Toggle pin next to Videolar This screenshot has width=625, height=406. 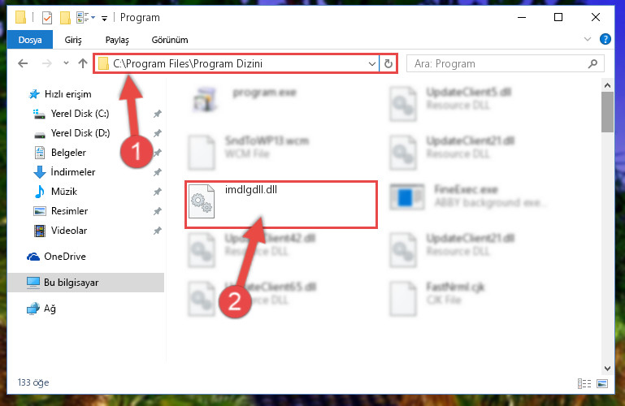click(158, 231)
